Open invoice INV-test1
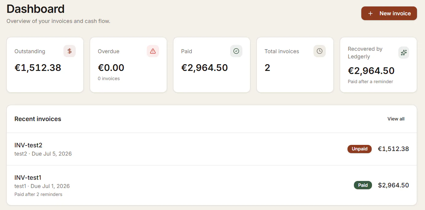 [212, 185]
